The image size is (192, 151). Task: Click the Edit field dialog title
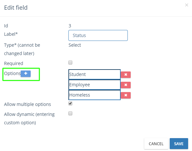point(16,8)
